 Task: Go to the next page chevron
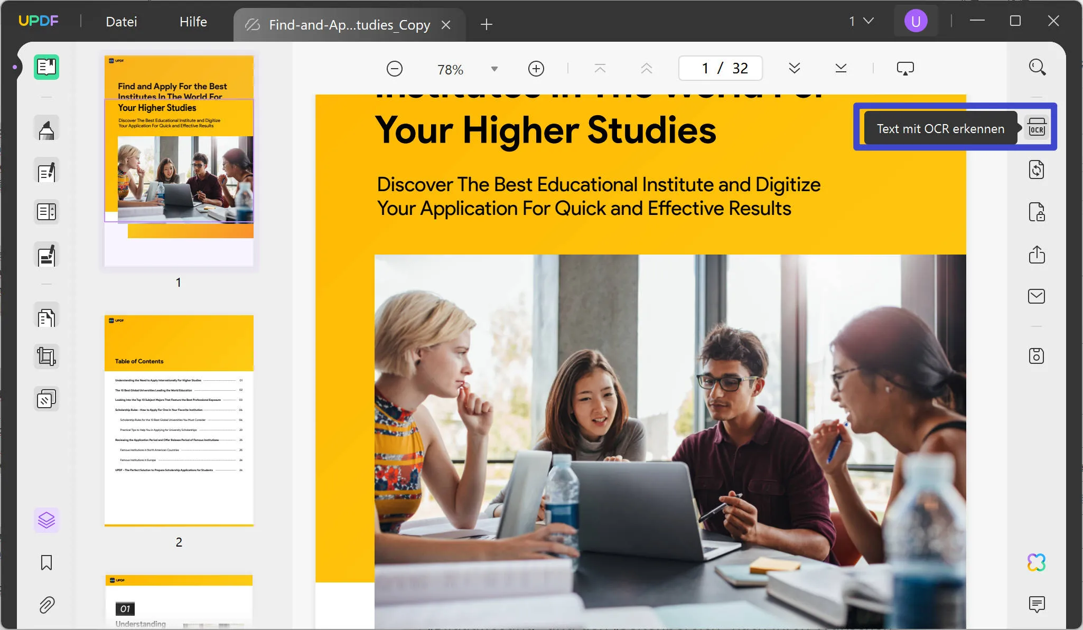tap(794, 68)
